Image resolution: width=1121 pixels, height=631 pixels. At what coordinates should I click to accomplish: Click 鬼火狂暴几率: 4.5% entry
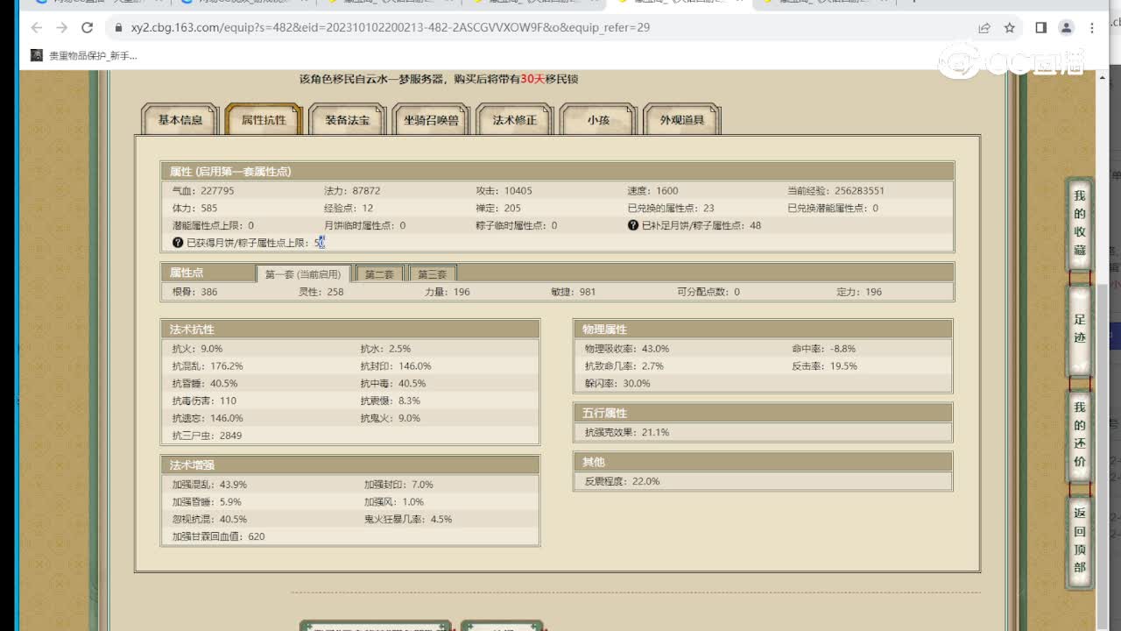pyautogui.click(x=408, y=519)
